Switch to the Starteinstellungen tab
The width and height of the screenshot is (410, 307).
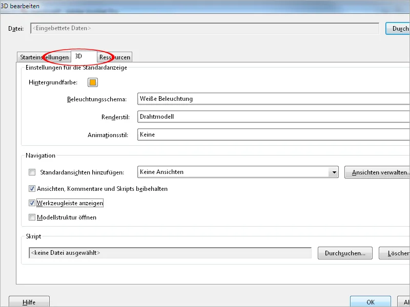click(x=44, y=57)
